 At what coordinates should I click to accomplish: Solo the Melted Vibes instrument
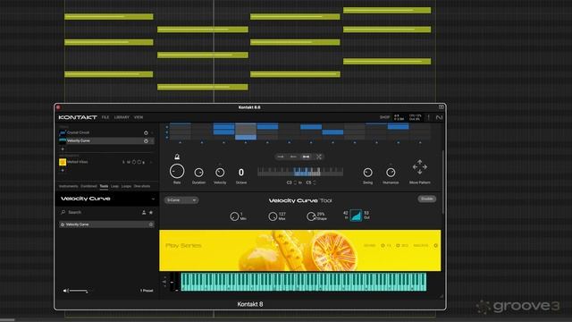pyautogui.click(x=123, y=162)
